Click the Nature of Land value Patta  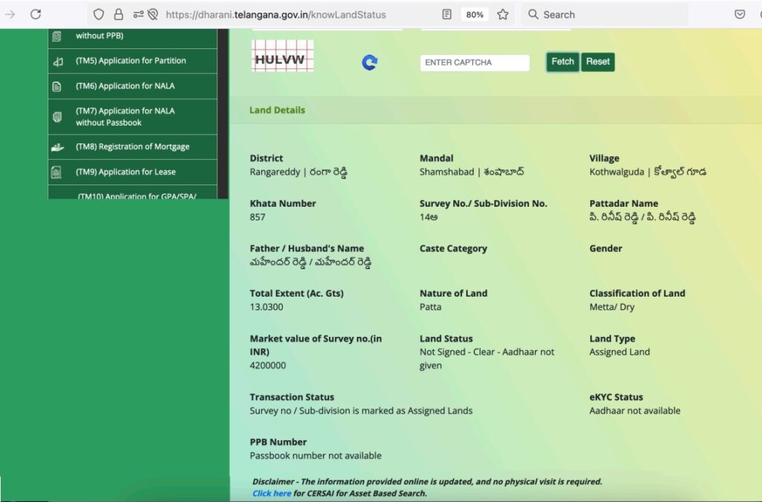click(x=431, y=307)
